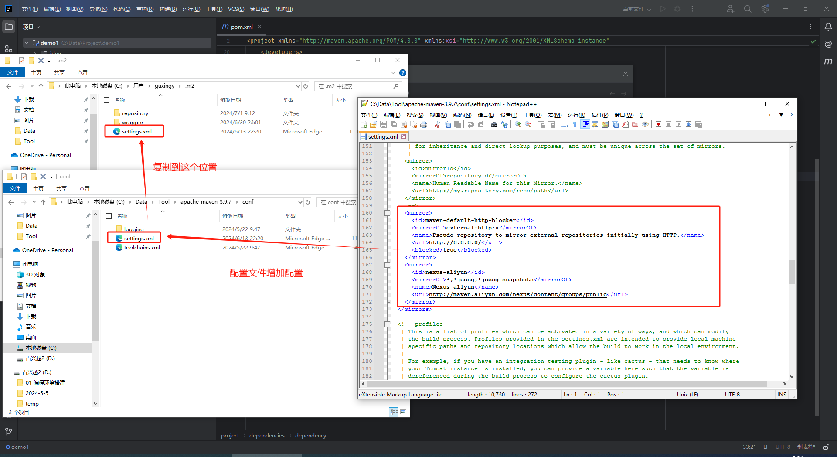Image resolution: width=837 pixels, height=457 pixels.
Task: Collapse fold marker at line 167
Action: coord(387,265)
